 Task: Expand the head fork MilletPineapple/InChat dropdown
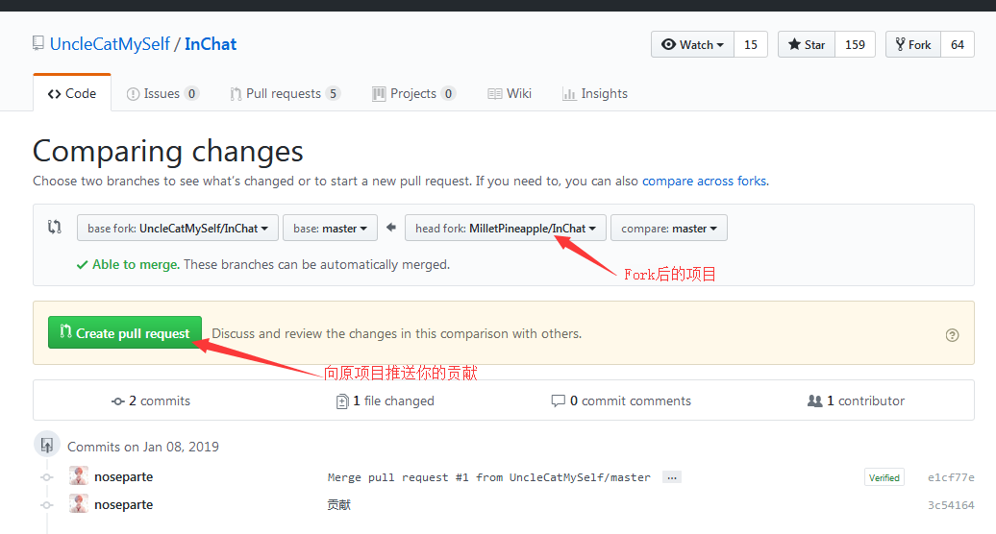(x=506, y=228)
